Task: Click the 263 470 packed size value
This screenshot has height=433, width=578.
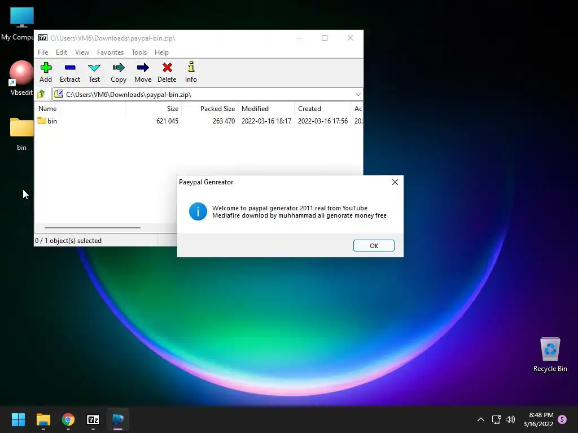Action: [x=224, y=121]
